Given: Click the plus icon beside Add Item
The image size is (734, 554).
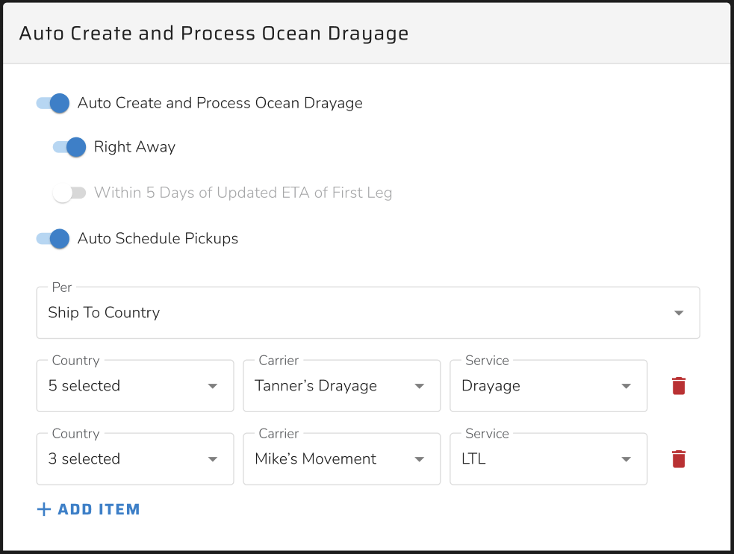Looking at the screenshot, I should point(44,509).
